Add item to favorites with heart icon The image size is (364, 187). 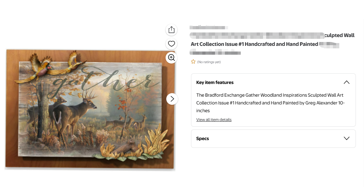pyautogui.click(x=171, y=44)
